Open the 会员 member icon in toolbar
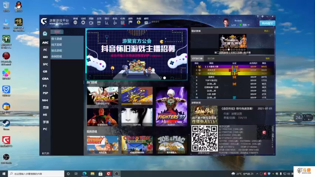The image size is (315, 177). click(115, 23)
